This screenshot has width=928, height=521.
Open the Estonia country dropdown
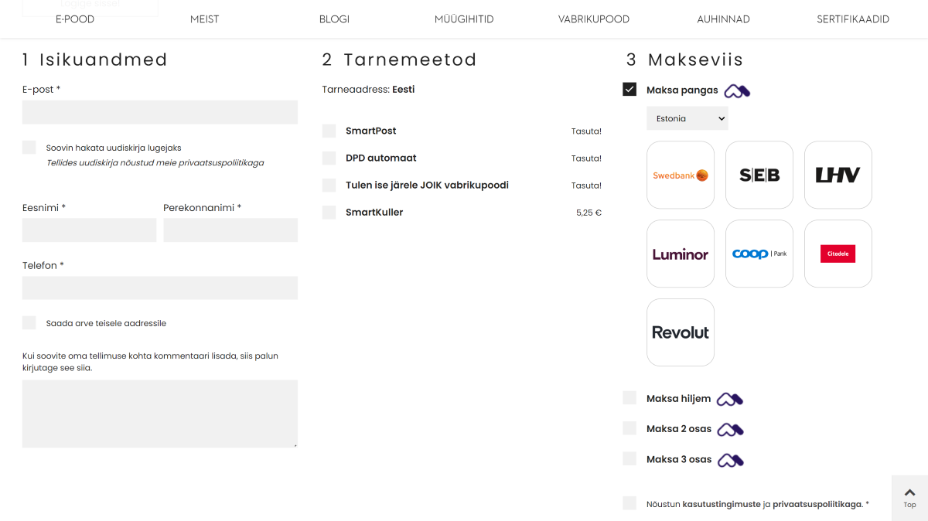click(687, 118)
